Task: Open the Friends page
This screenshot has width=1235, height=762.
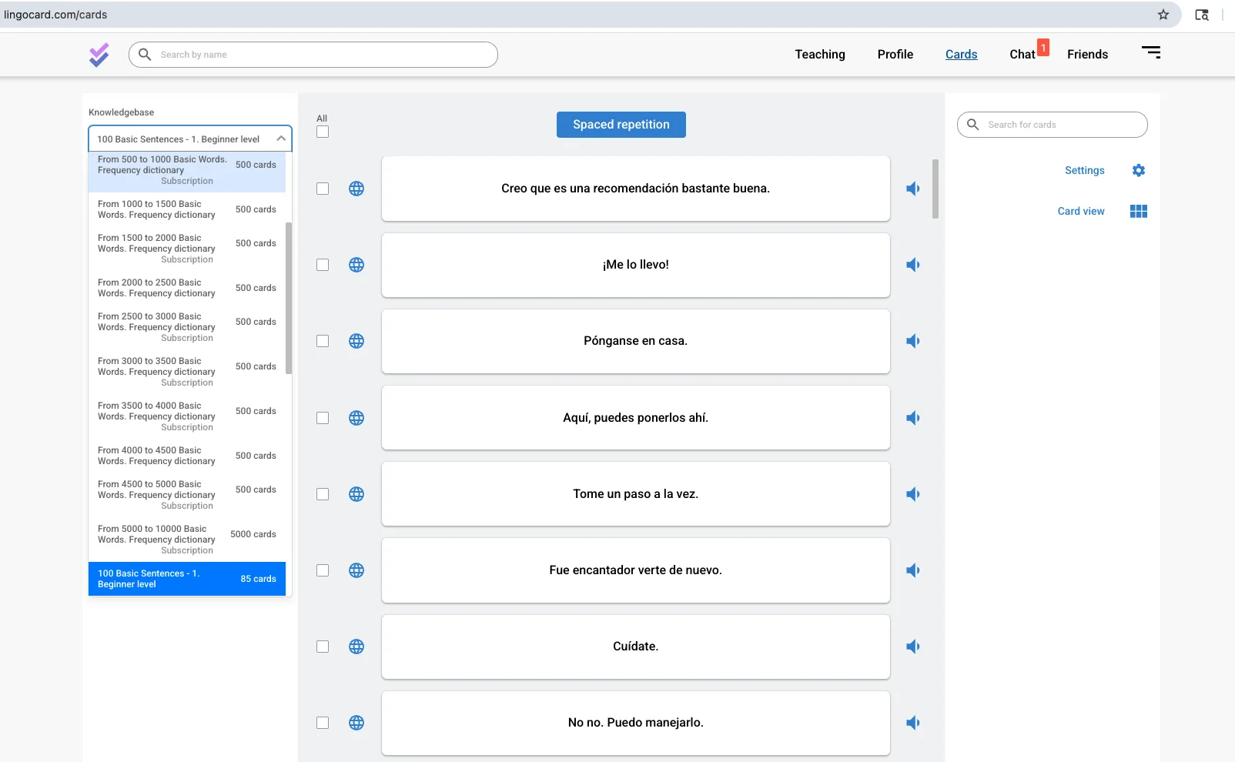Action: tap(1088, 54)
